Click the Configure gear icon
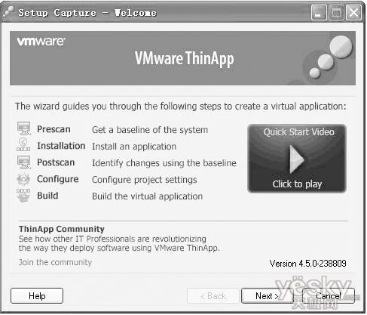 pos(23,179)
